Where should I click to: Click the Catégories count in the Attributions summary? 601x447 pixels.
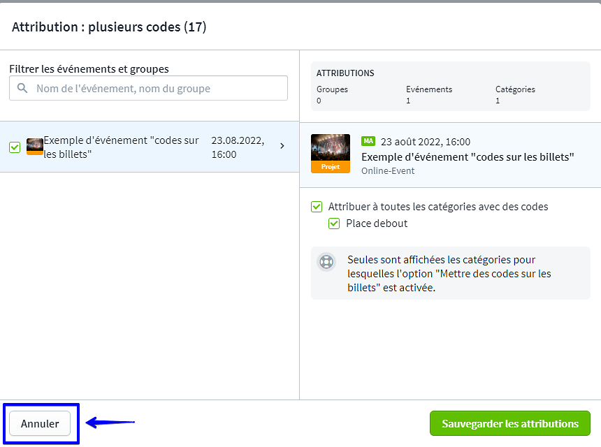[498, 101]
